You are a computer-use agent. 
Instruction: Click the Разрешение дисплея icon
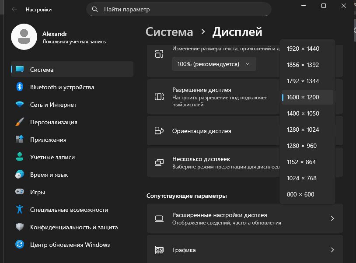click(159, 97)
